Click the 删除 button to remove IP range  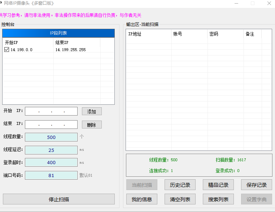pos(92,125)
